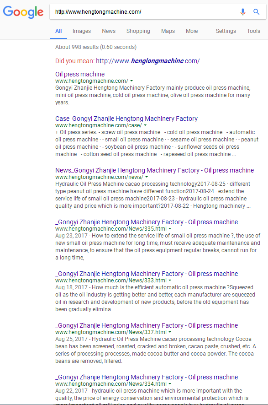Open the Images tab
Viewport: 268px width, 405px height.
82,31
